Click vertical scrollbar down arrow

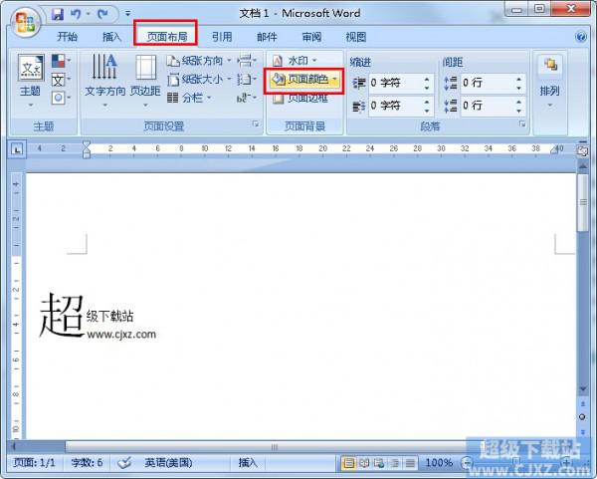[583, 389]
